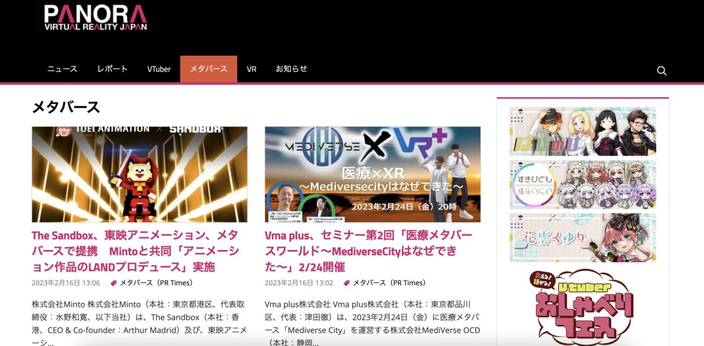Open The Sandbox 東映アニメーション article headline
Image resolution: width=704 pixels, height=346 pixels.
click(135, 251)
